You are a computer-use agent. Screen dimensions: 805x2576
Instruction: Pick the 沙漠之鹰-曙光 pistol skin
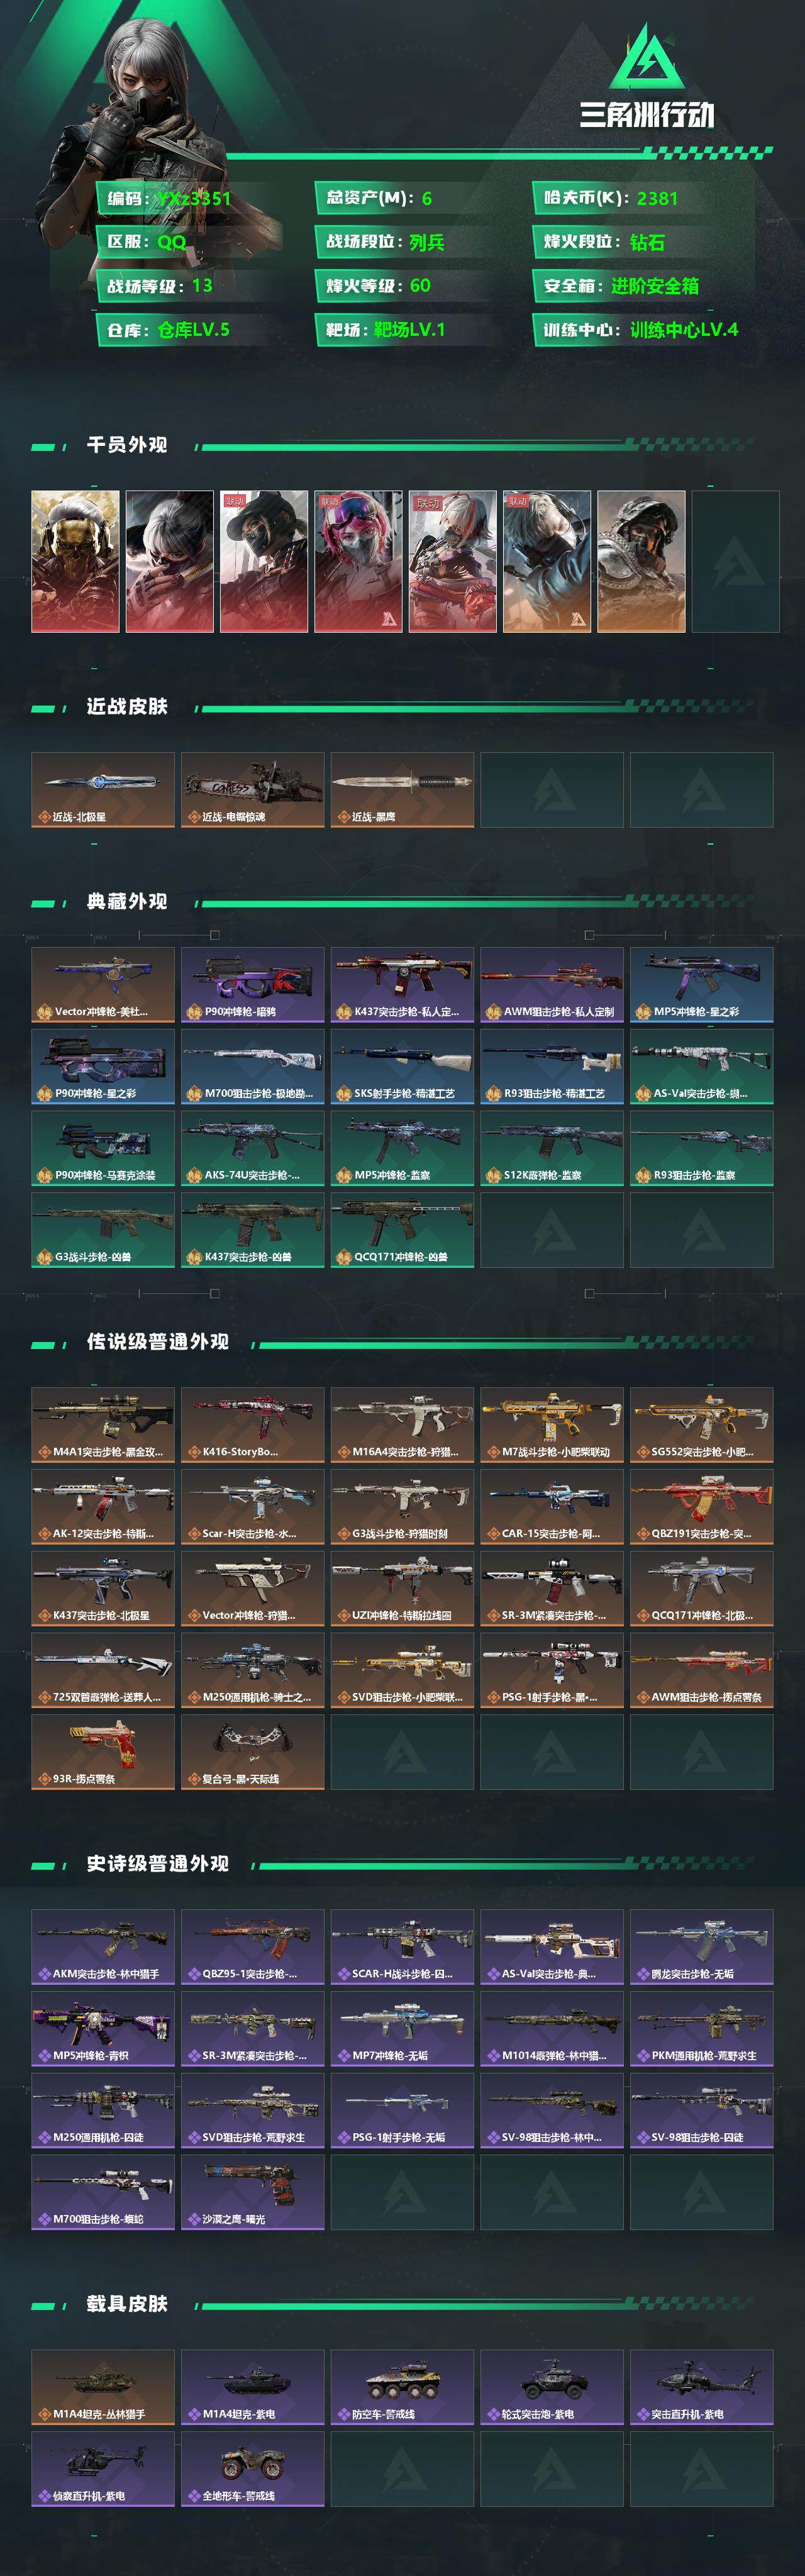253,2192
